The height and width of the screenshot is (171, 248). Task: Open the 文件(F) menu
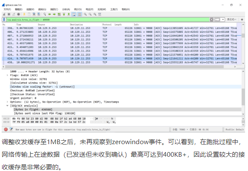pyautogui.click(x=7, y=10)
